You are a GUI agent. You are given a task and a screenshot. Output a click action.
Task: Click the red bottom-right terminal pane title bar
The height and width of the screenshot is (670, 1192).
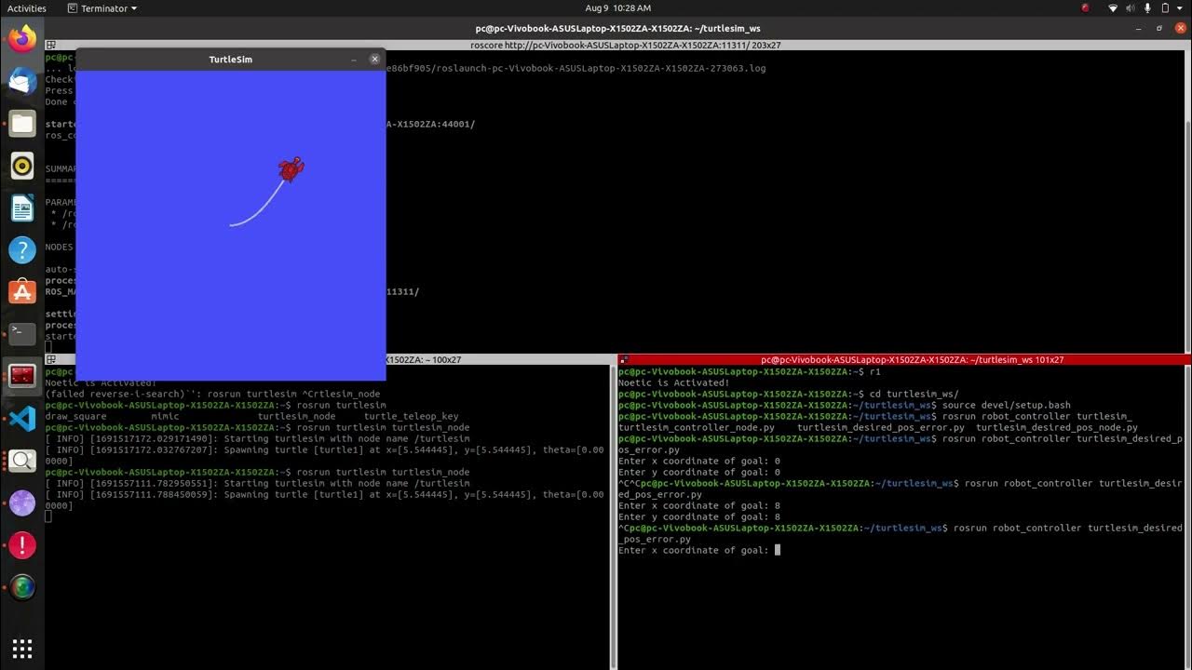click(x=904, y=359)
